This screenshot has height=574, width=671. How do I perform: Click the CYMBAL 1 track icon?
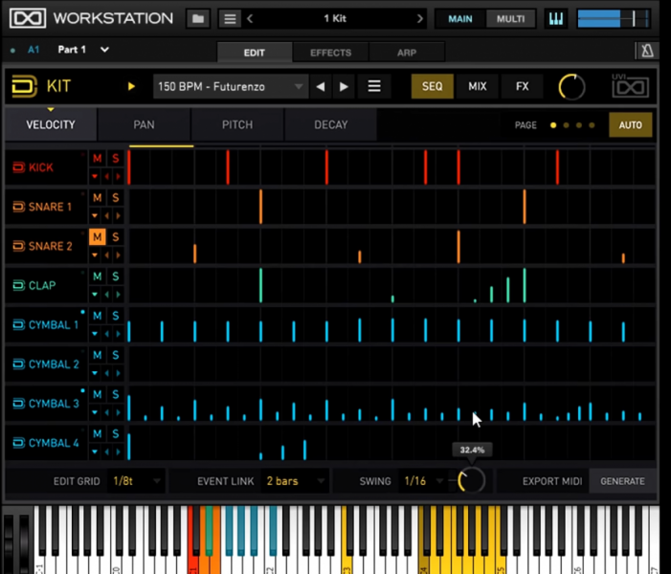(x=18, y=324)
